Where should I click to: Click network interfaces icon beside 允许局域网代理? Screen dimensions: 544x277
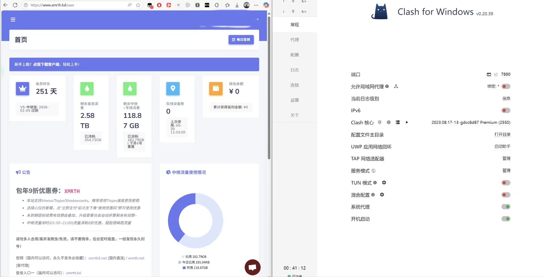[396, 86]
